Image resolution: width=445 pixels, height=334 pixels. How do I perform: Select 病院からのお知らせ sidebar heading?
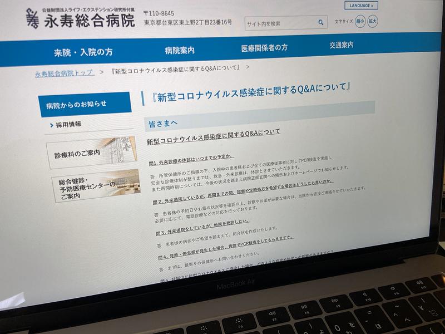click(x=85, y=104)
